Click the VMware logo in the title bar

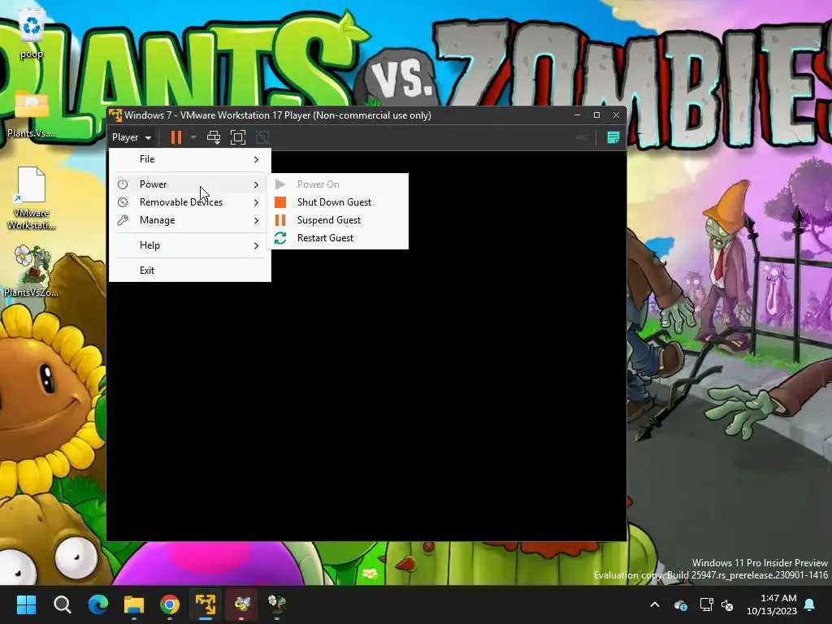[x=115, y=115]
